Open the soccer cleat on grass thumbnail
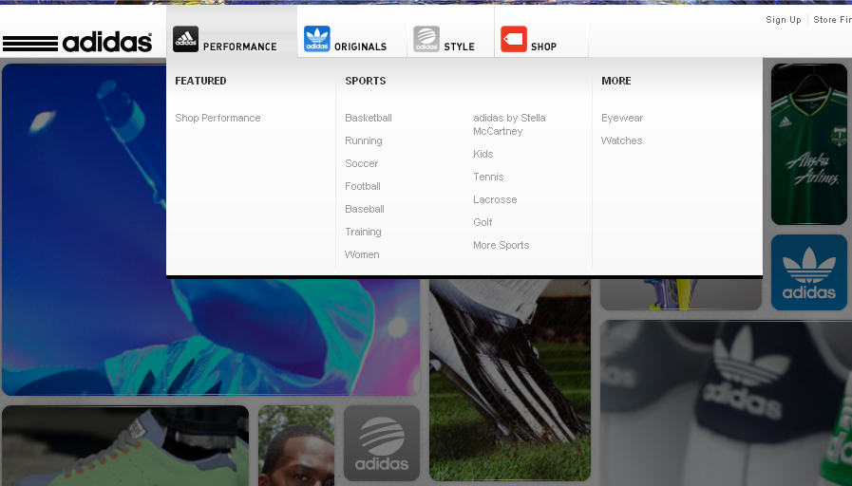Viewport: 852px width, 486px height. point(509,380)
